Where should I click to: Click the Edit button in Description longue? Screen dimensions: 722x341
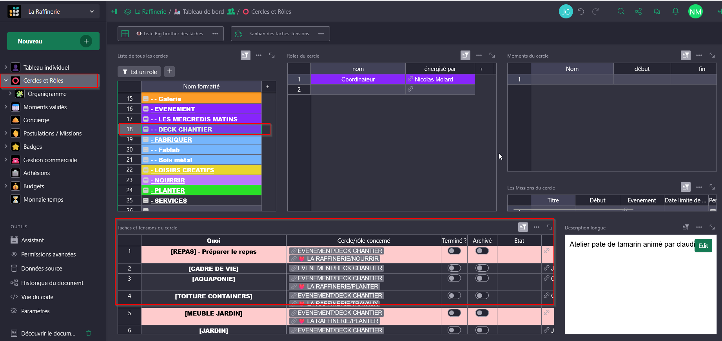703,246
